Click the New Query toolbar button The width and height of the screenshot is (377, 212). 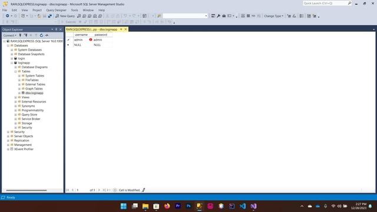pyautogui.click(x=65, y=16)
